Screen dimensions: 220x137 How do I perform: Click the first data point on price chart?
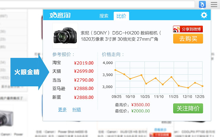tap(115, 70)
